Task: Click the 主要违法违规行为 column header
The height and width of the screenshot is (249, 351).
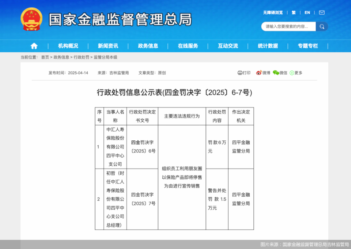Action: coord(182,116)
